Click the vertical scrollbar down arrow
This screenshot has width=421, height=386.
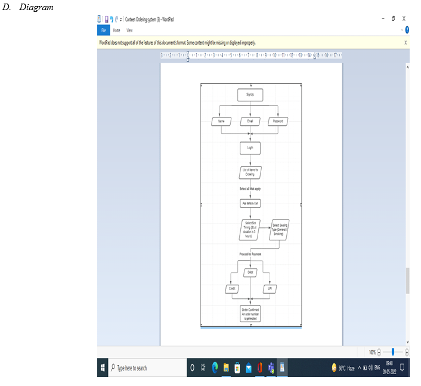tap(407, 342)
